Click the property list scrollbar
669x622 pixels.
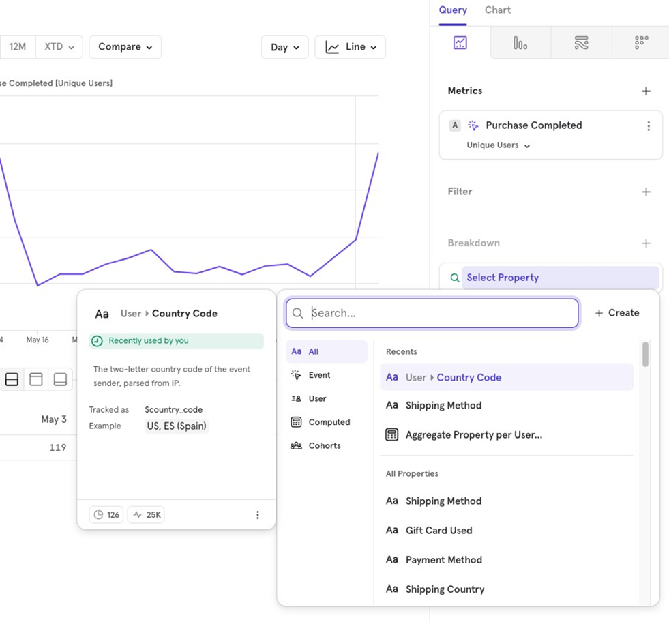pos(645,355)
